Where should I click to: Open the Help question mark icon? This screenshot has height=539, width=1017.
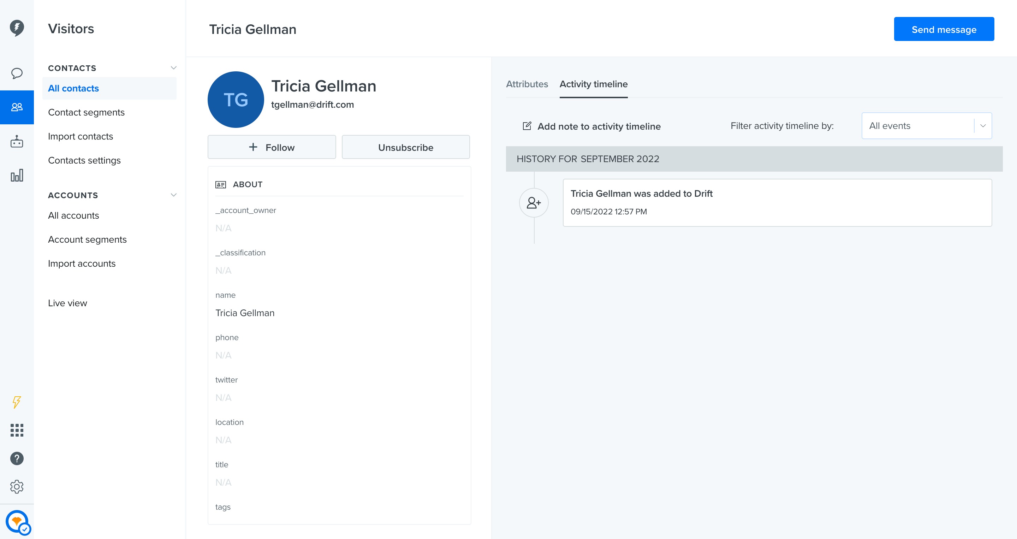point(17,458)
